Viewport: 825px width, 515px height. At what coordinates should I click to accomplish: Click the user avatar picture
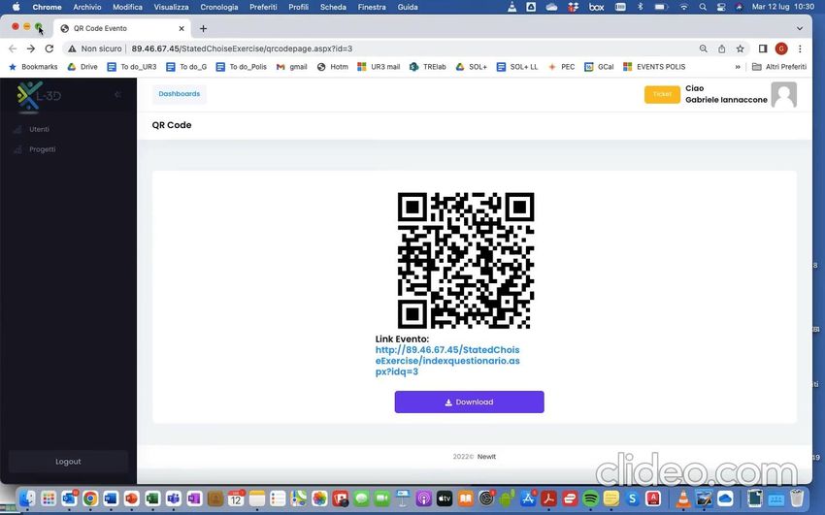point(784,95)
